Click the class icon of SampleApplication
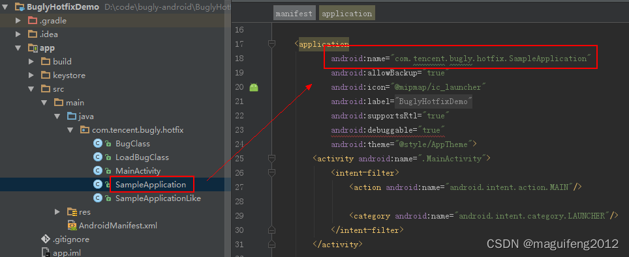The width and height of the screenshot is (629, 257). point(97,184)
